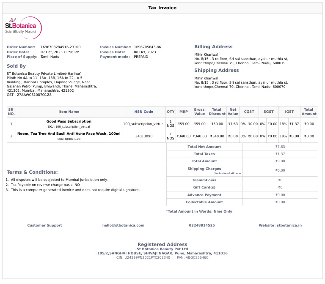Click the Sold By heading

click(x=16, y=66)
